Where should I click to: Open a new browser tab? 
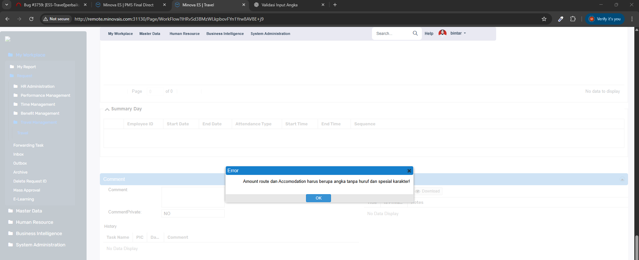click(335, 5)
